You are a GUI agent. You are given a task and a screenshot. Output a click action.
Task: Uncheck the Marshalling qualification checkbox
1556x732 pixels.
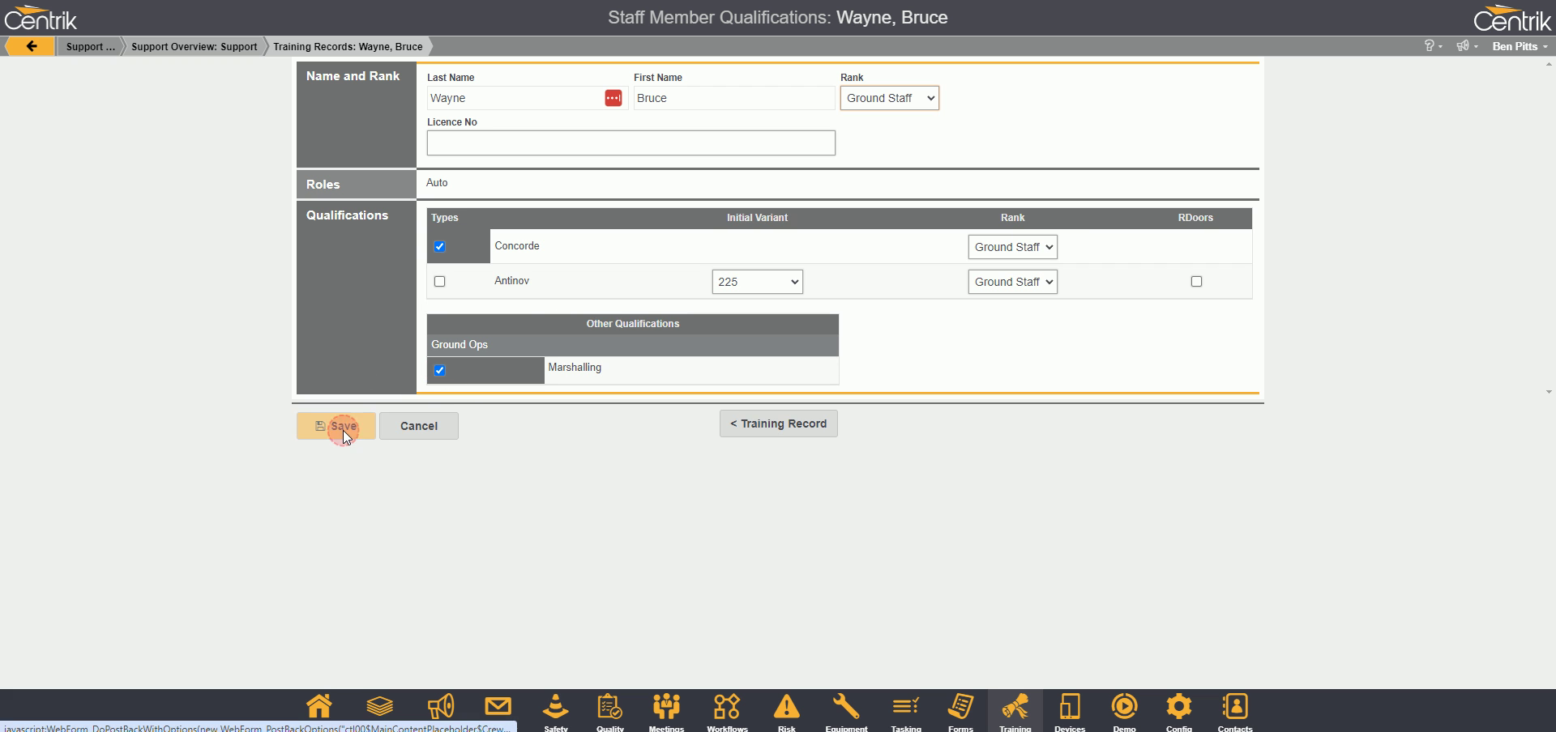(x=439, y=371)
